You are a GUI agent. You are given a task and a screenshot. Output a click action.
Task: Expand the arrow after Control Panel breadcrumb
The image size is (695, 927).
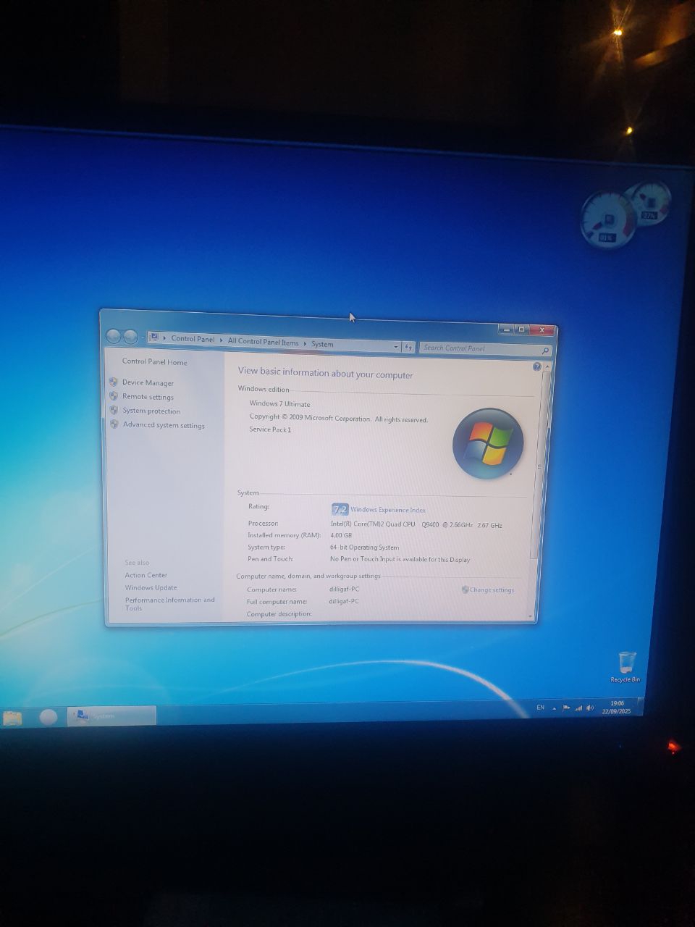tap(222, 340)
